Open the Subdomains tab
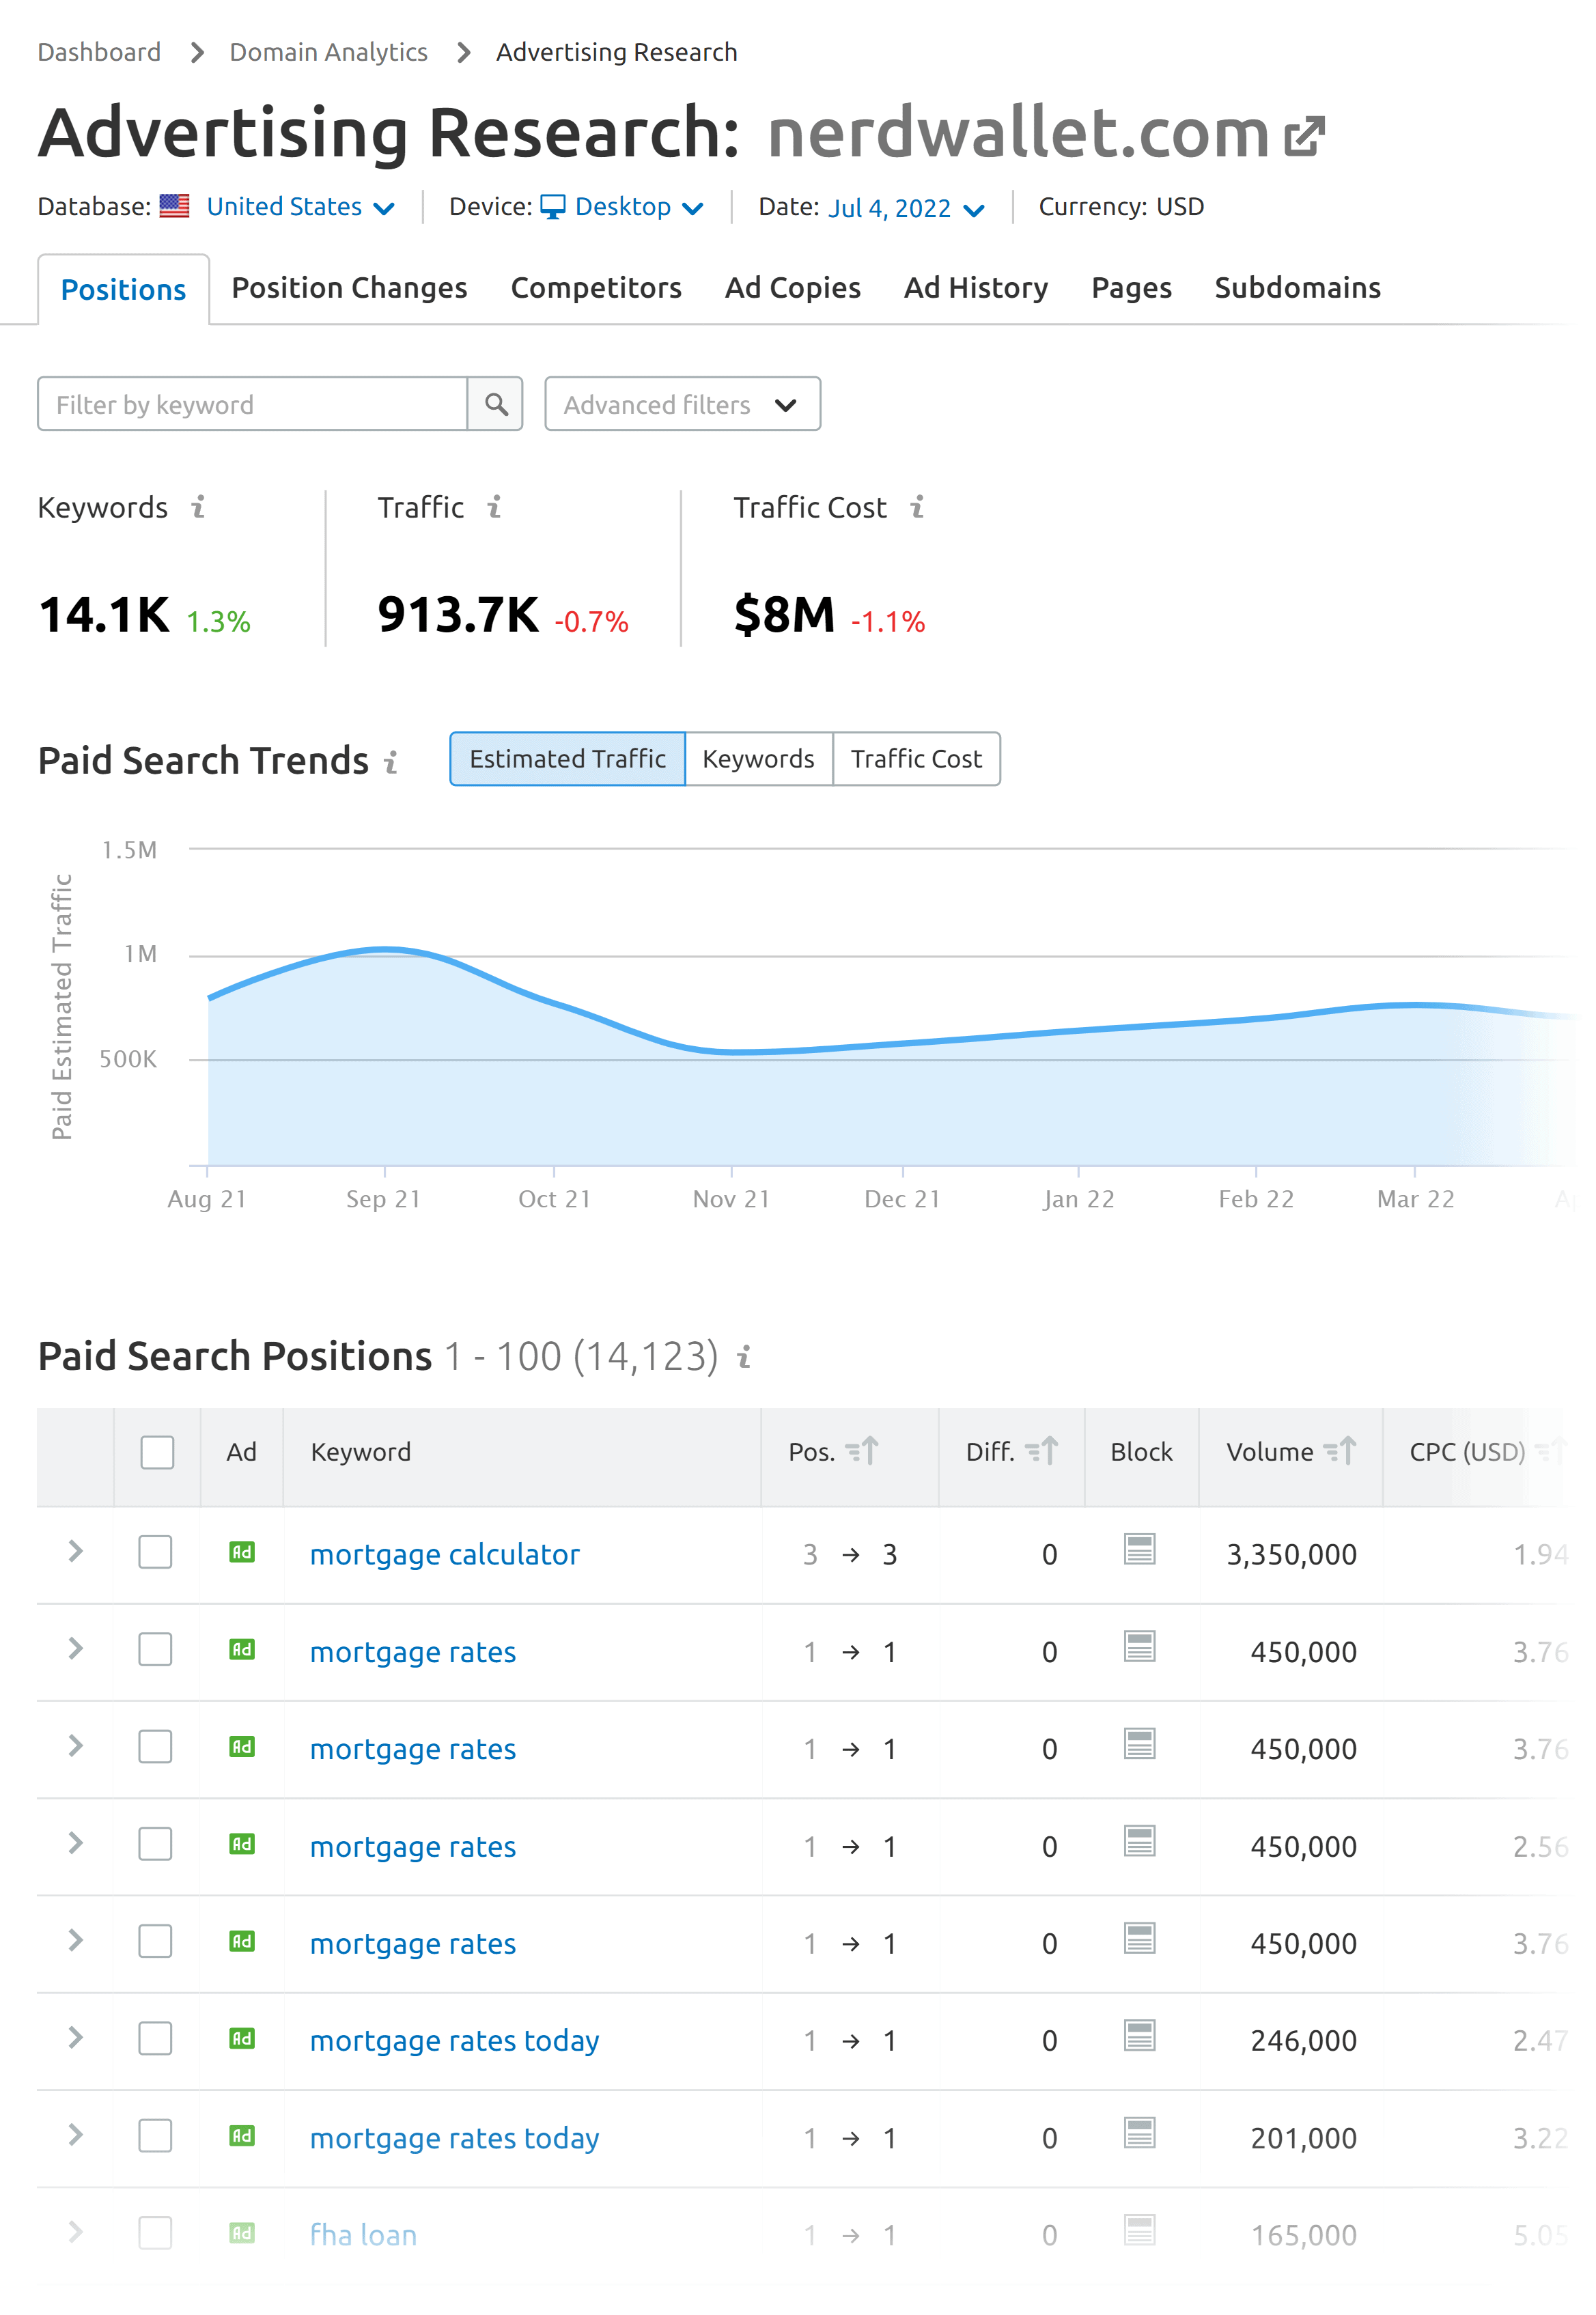 (1297, 288)
